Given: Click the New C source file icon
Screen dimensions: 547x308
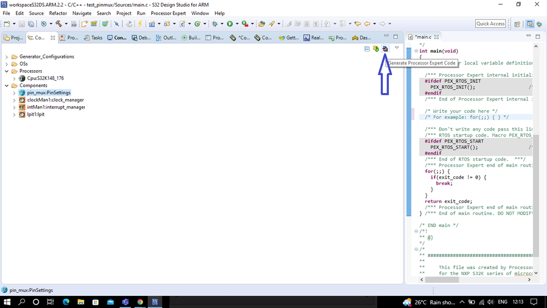Looking at the screenshot, I should coord(182,24).
